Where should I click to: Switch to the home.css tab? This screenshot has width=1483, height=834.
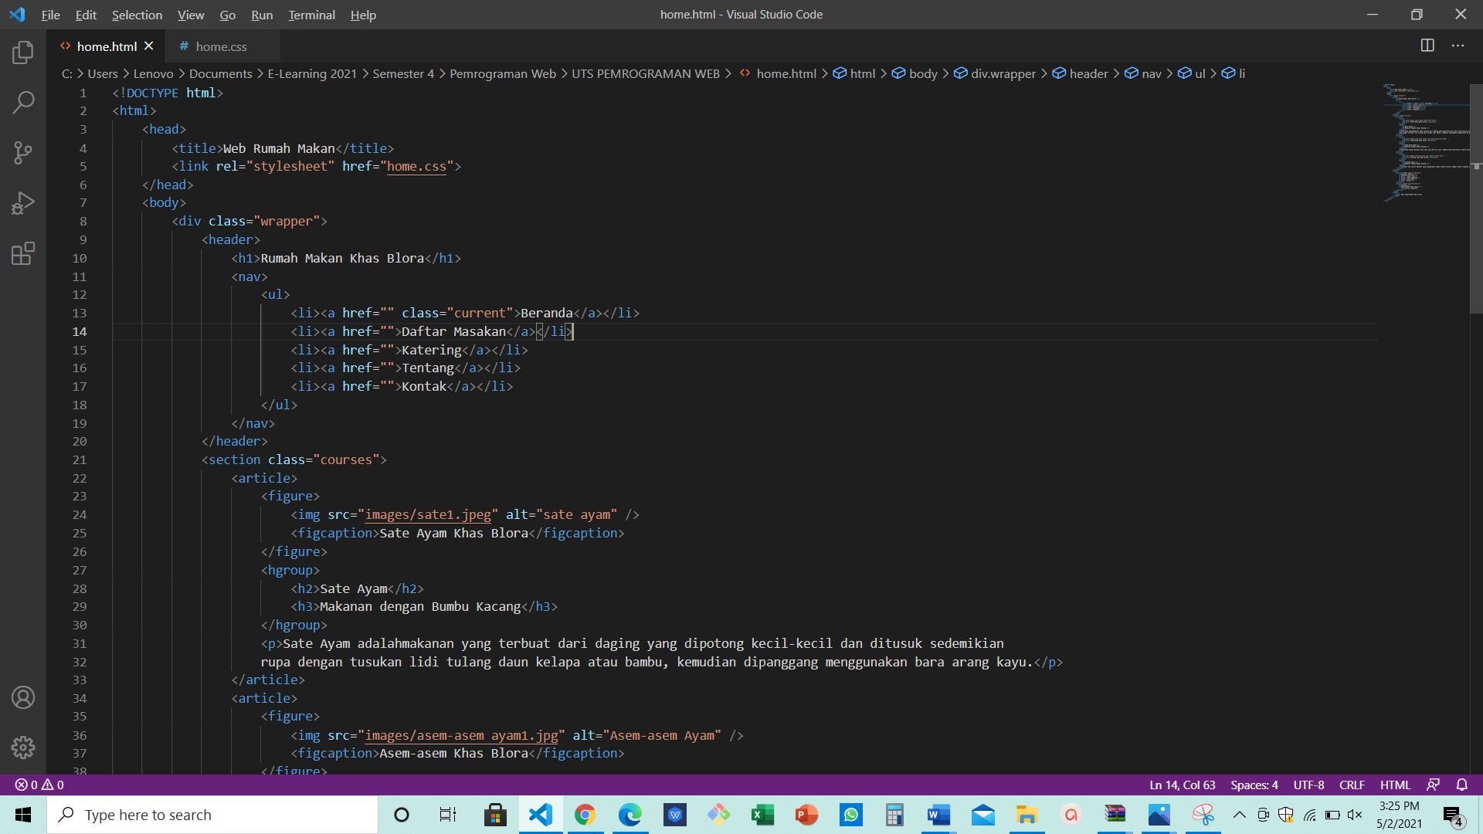(220, 46)
